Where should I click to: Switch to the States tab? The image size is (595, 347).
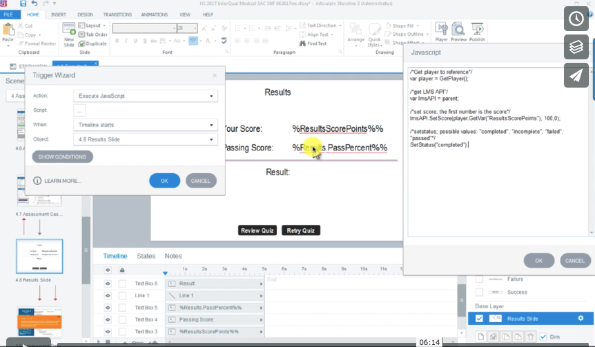(x=146, y=256)
